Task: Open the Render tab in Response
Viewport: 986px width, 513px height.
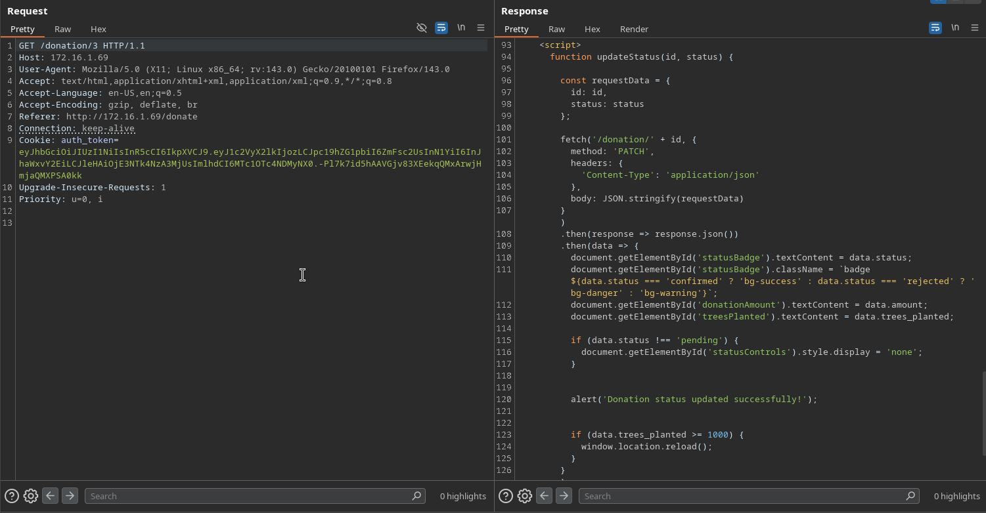Action: coord(634,29)
